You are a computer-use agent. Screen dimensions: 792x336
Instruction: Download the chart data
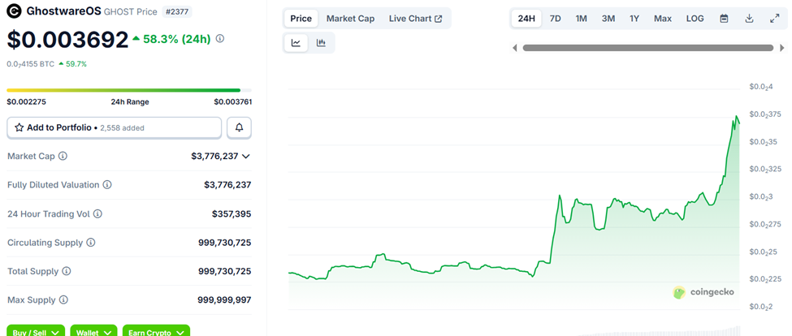(x=750, y=19)
